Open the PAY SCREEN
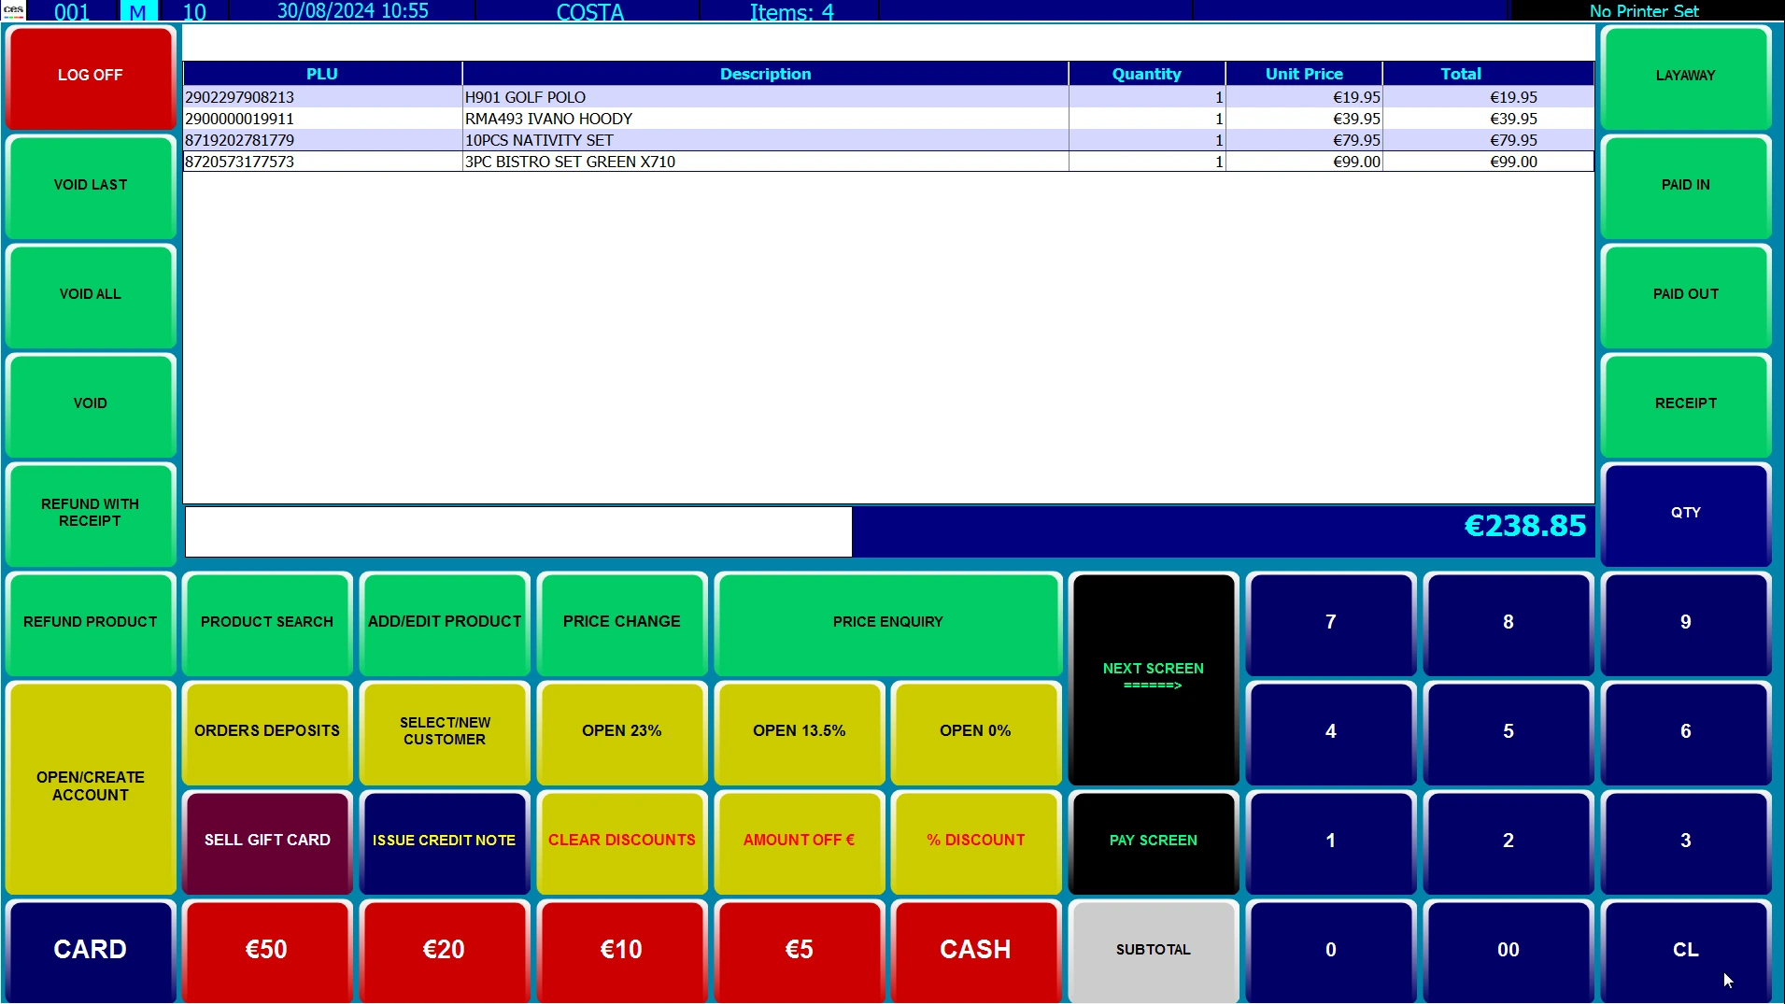Viewport: 1785px width, 1004px height. 1153,841
